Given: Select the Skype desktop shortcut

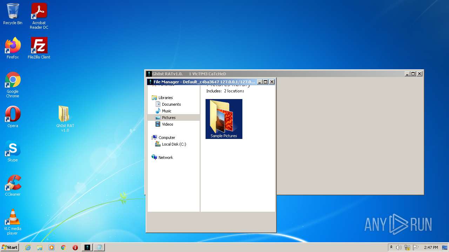Looking at the screenshot, I should click(x=13, y=151).
